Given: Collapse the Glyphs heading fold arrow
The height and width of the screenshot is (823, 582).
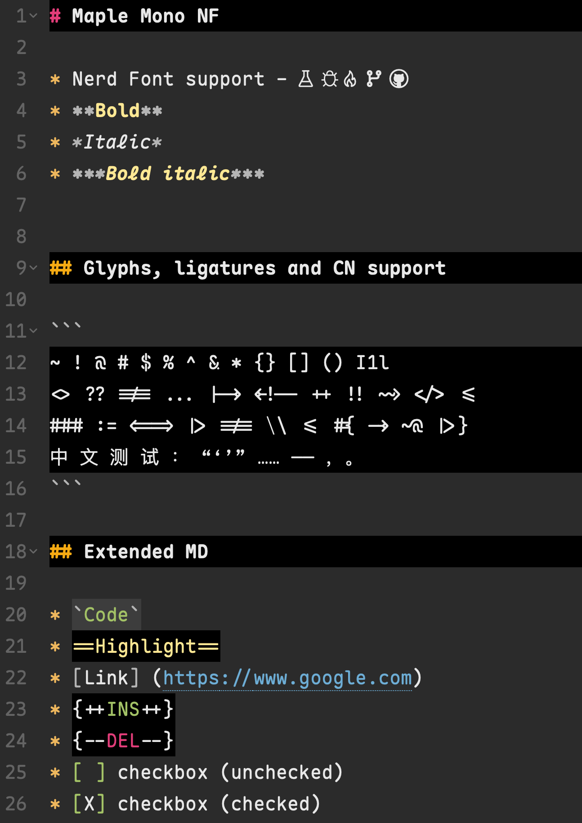Looking at the screenshot, I should (33, 268).
